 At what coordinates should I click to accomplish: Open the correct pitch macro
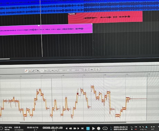[86, 70]
